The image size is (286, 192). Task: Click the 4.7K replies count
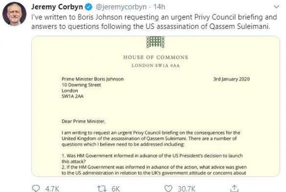(52, 189)
